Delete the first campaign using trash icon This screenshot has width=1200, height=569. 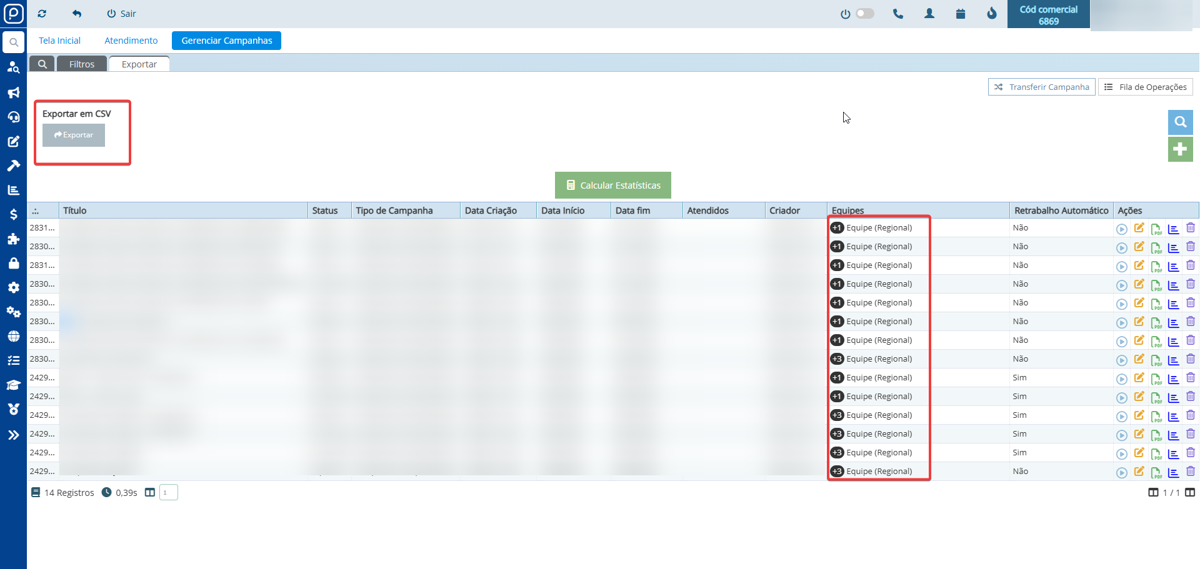pyautogui.click(x=1191, y=228)
